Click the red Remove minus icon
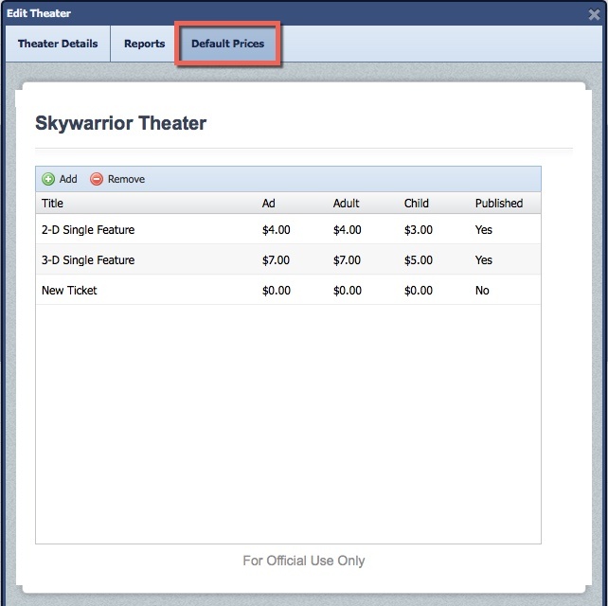This screenshot has width=608, height=606. (97, 179)
